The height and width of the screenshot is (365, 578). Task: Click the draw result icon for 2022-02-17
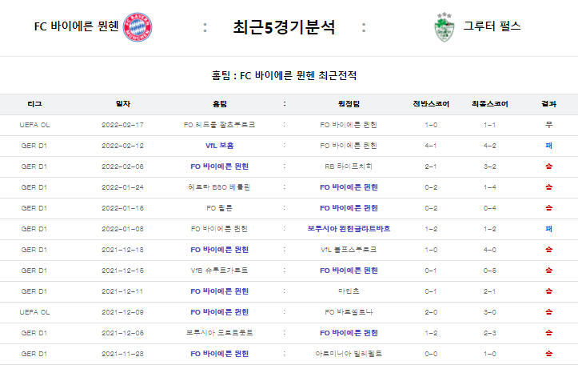tap(549, 125)
